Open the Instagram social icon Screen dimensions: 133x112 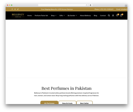[x=15, y=9]
